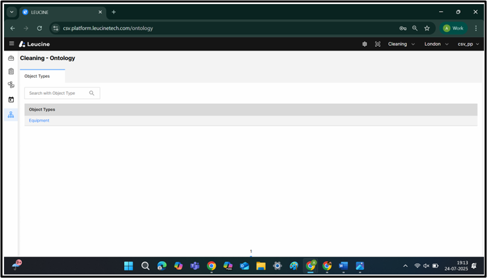This screenshot has height=278, width=487.
Task: Close the LEUCINE browser tab
Action: (x=100, y=12)
